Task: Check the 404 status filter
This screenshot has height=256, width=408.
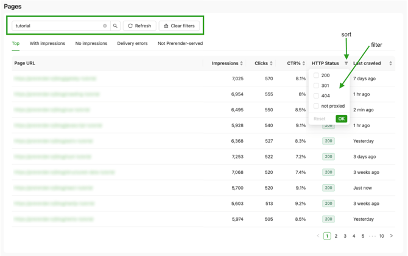Action: point(316,95)
